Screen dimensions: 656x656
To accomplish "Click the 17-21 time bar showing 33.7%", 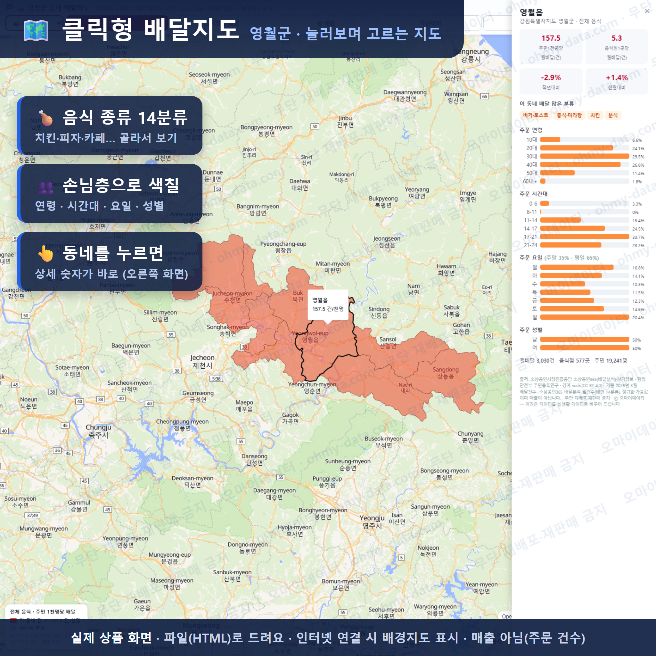I will click(x=584, y=237).
